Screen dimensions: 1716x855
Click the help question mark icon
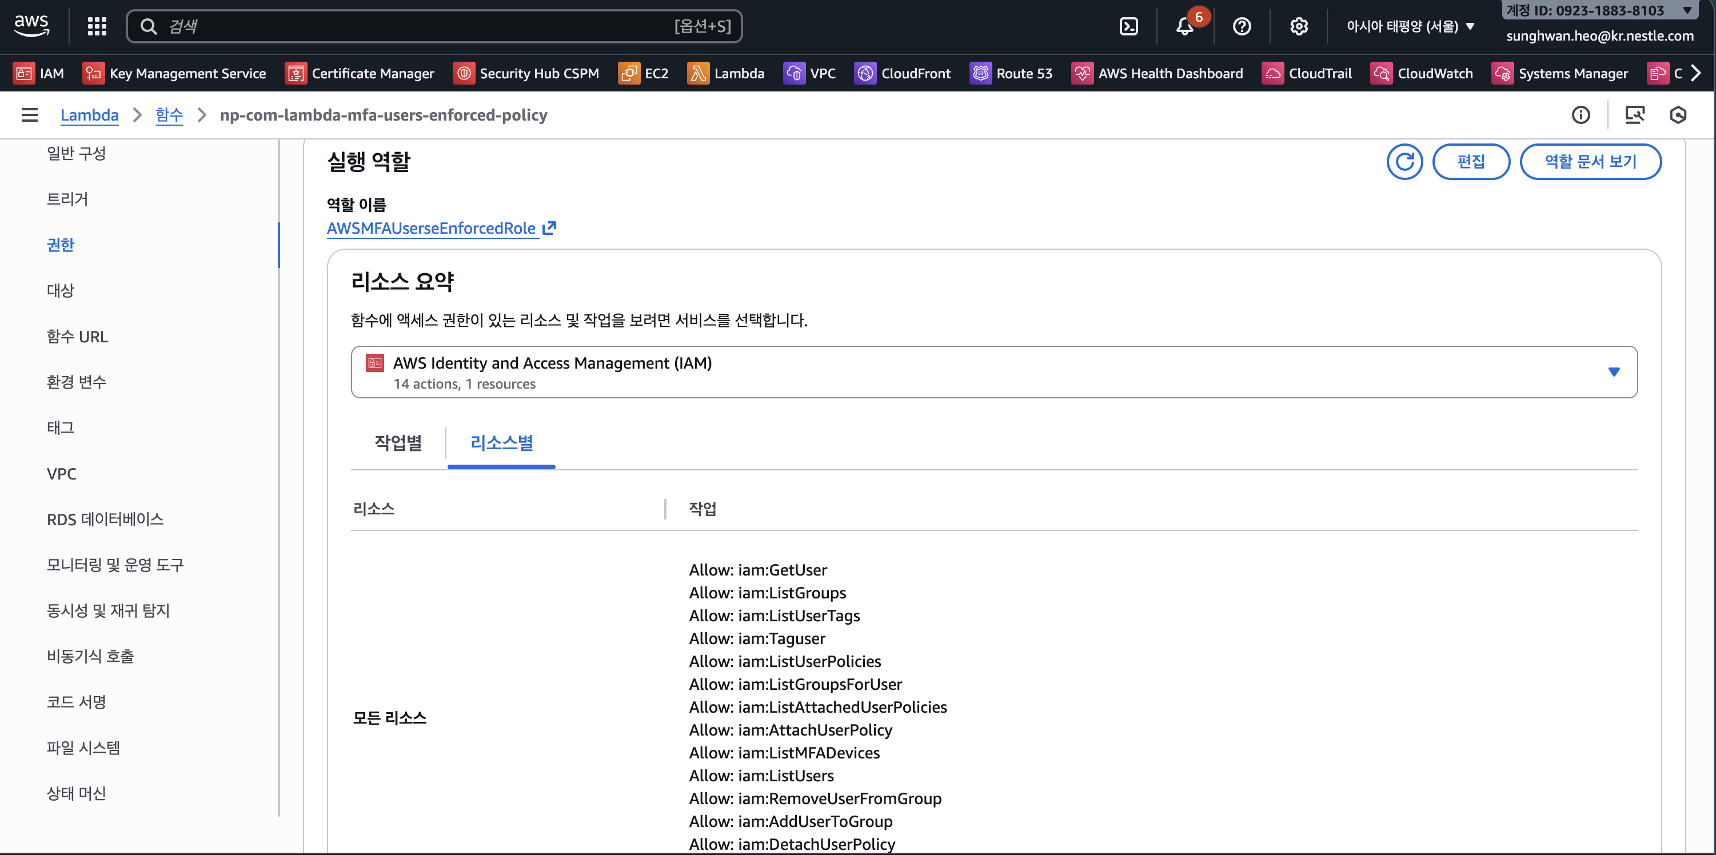pos(1242,27)
